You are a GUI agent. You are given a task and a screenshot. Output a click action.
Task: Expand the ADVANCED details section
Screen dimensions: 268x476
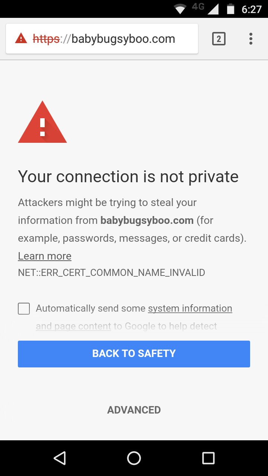(134, 410)
